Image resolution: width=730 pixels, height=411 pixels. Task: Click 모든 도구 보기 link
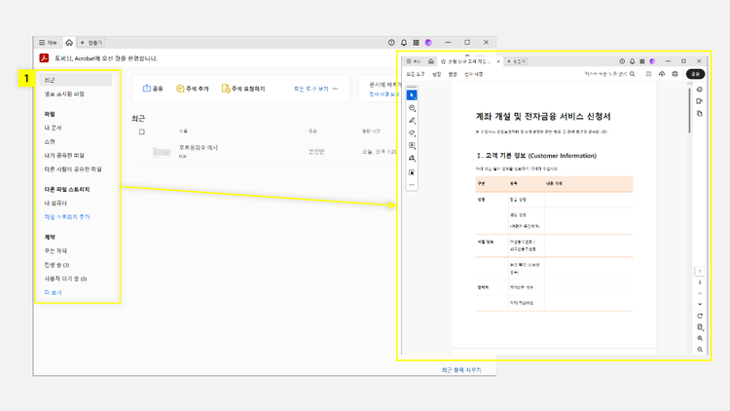pyautogui.click(x=310, y=89)
